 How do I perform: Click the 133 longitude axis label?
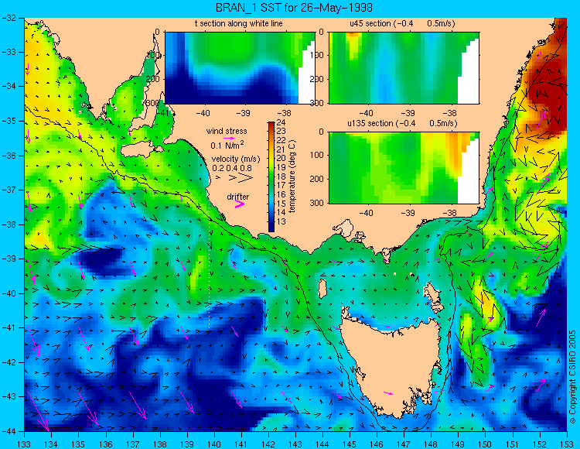[25, 443]
